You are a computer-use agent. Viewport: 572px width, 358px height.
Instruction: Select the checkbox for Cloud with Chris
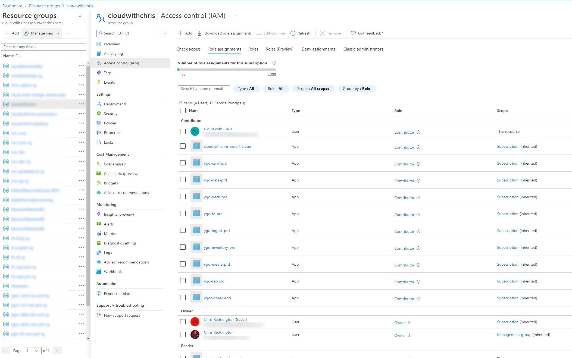pos(183,131)
